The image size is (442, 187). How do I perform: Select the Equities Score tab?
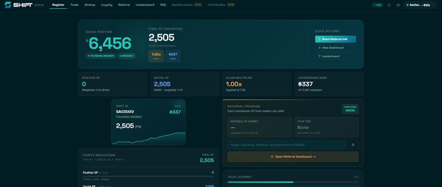[187, 5]
